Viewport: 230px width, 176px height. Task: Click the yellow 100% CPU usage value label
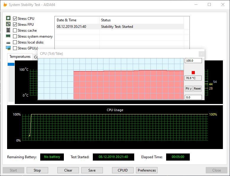tap(213, 114)
